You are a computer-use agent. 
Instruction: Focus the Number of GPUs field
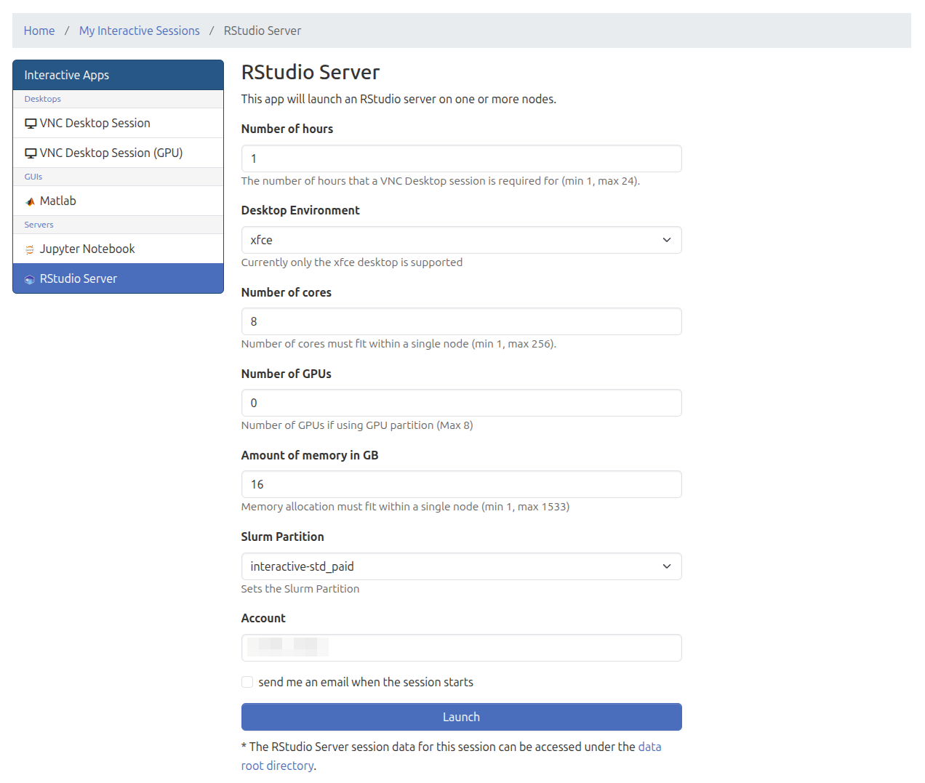tap(461, 403)
